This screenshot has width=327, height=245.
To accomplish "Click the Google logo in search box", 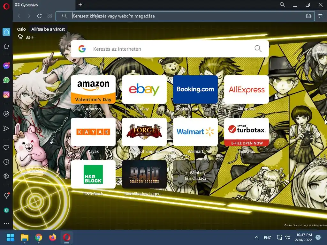I will pyautogui.click(x=82, y=49).
